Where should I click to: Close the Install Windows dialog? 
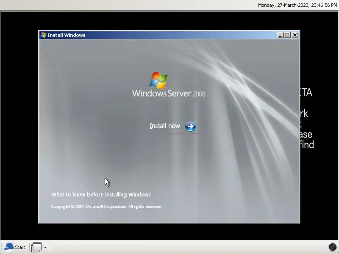coord(295,35)
